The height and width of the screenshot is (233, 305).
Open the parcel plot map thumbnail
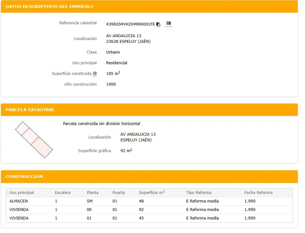[x=34, y=140]
